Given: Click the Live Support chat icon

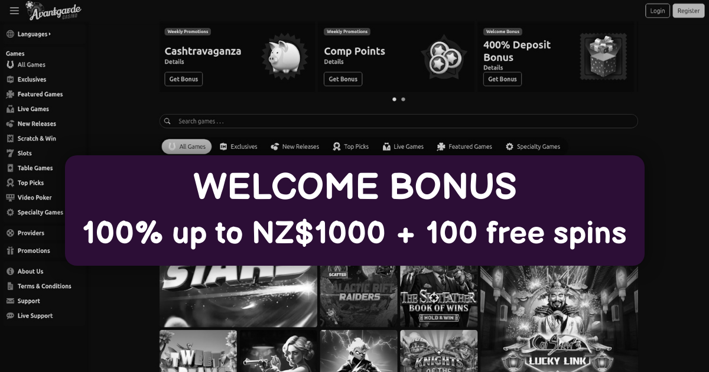Looking at the screenshot, I should (x=10, y=316).
